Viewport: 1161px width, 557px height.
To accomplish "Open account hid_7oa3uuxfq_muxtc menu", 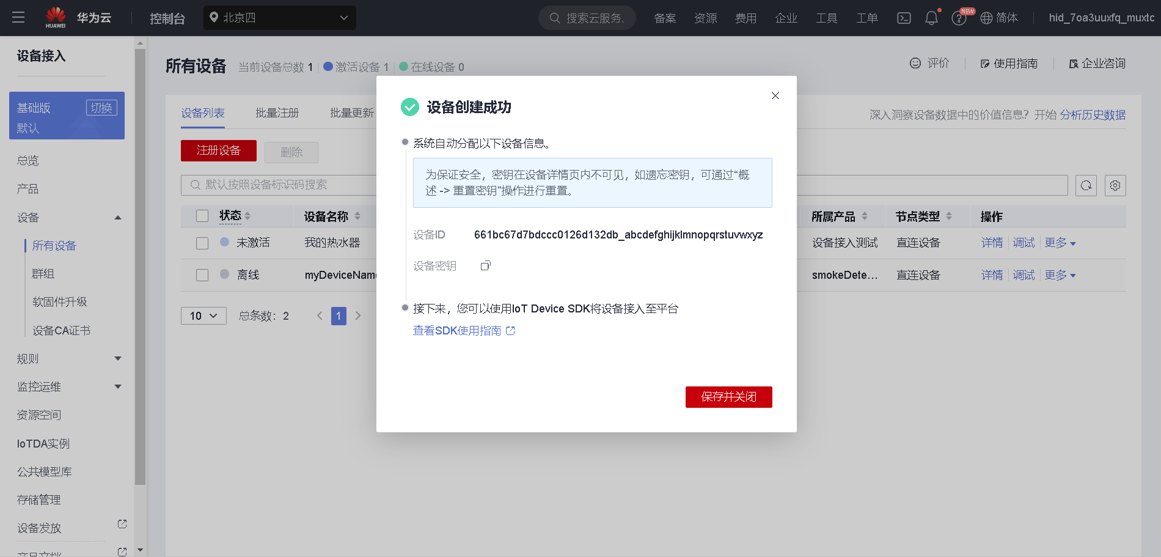I will [1102, 18].
